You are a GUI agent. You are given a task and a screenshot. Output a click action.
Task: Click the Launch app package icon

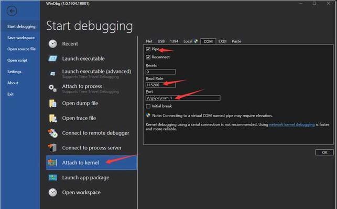pos(52,178)
